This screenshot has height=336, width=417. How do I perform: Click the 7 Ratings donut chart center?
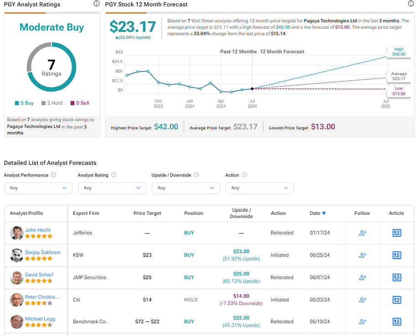pos(51,67)
